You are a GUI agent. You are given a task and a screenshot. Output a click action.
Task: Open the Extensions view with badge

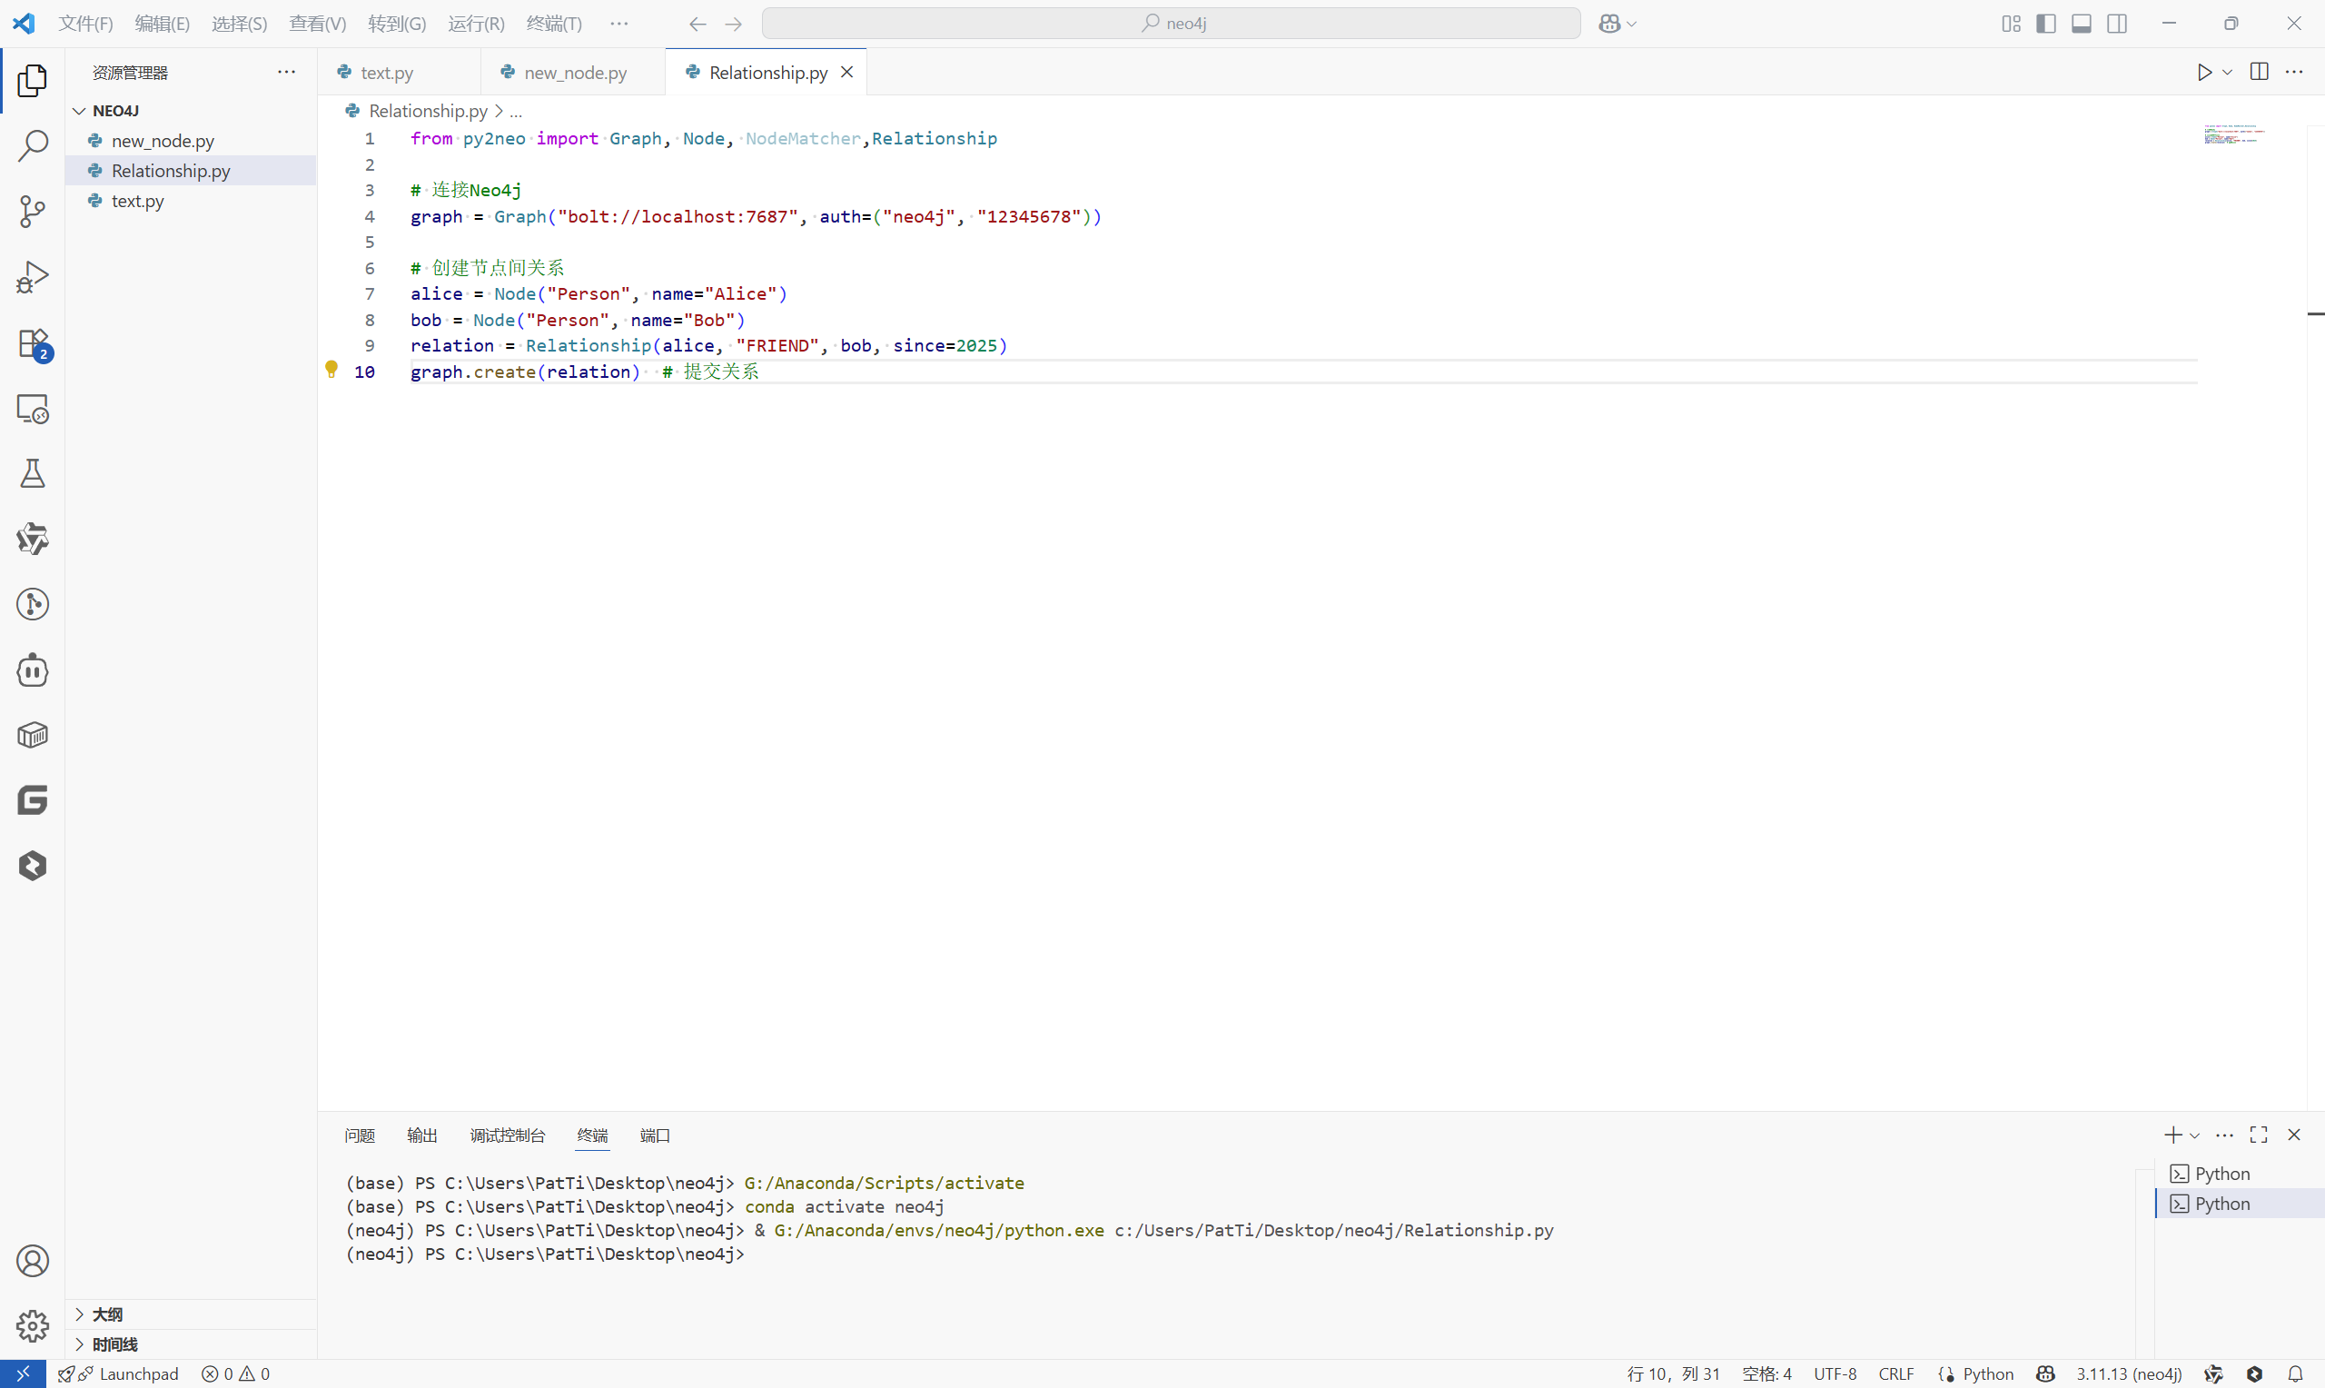(x=33, y=344)
